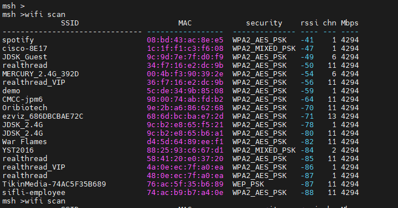
Task: Click the Mbps column header
Action: [349, 23]
